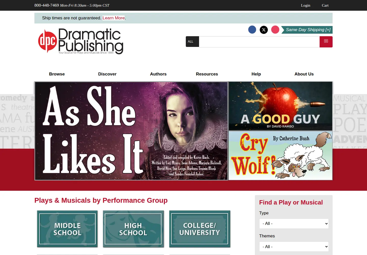
Task: Open the Help menu
Action: pyautogui.click(x=256, y=74)
